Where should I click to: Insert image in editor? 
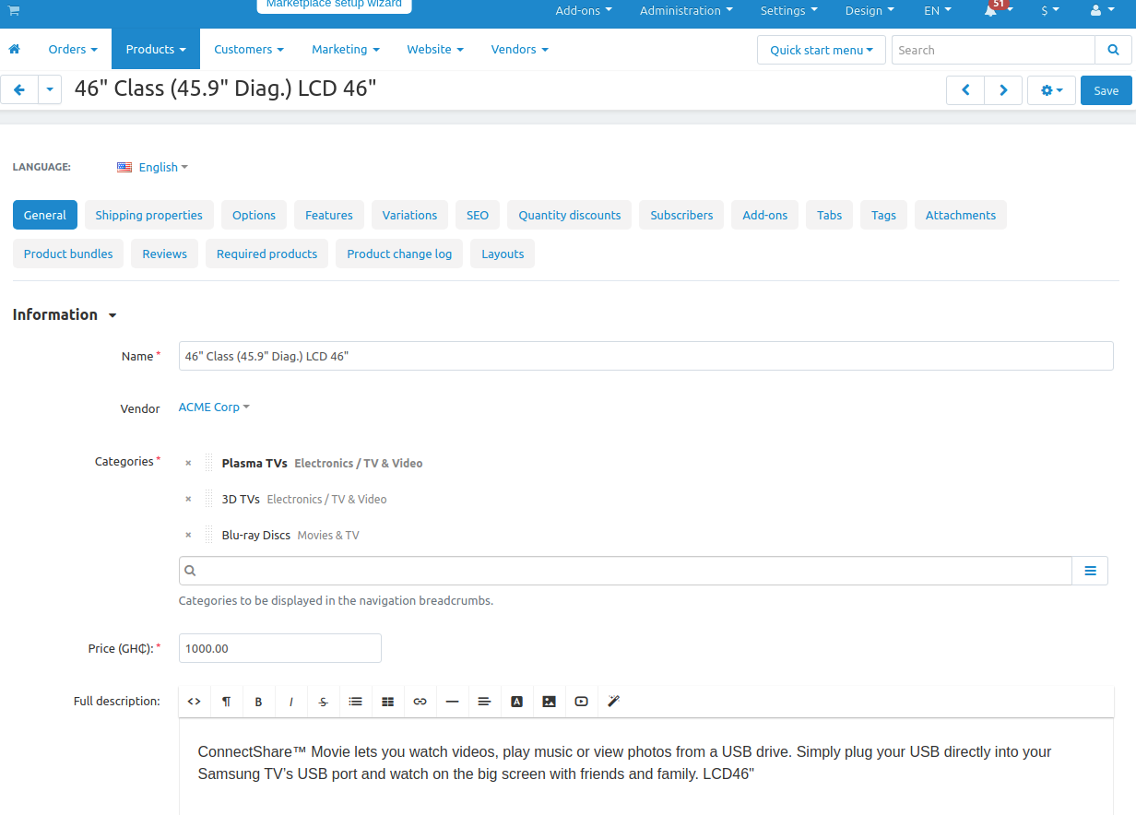point(550,702)
